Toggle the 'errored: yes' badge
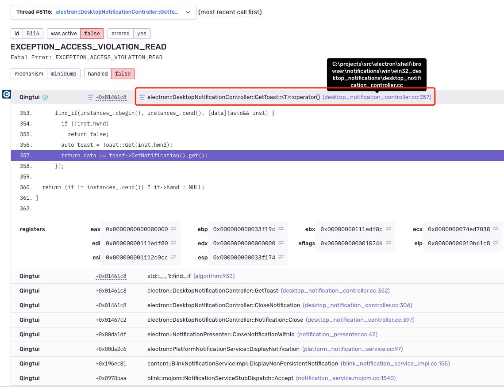This screenshot has height=388, width=504. coord(129,34)
